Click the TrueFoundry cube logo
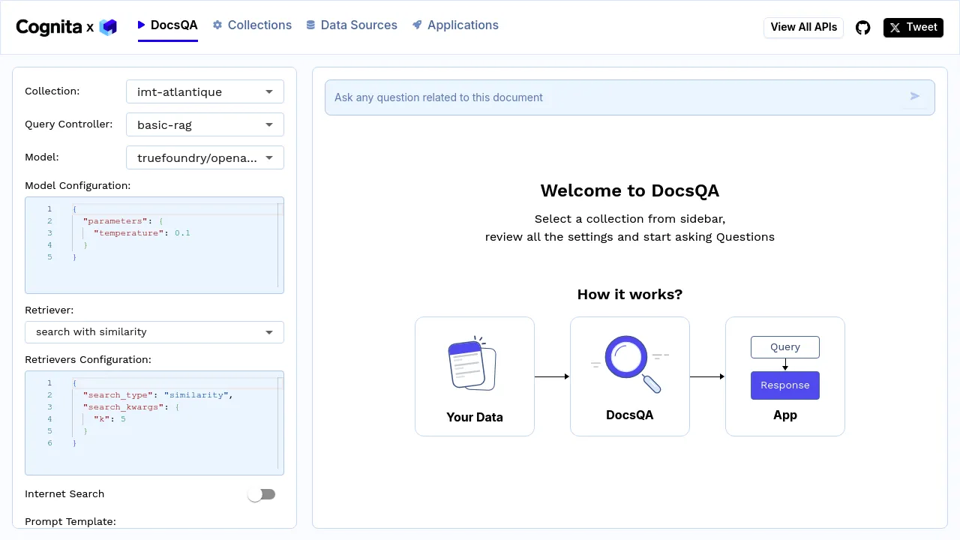This screenshot has height=540, width=960. tap(108, 28)
